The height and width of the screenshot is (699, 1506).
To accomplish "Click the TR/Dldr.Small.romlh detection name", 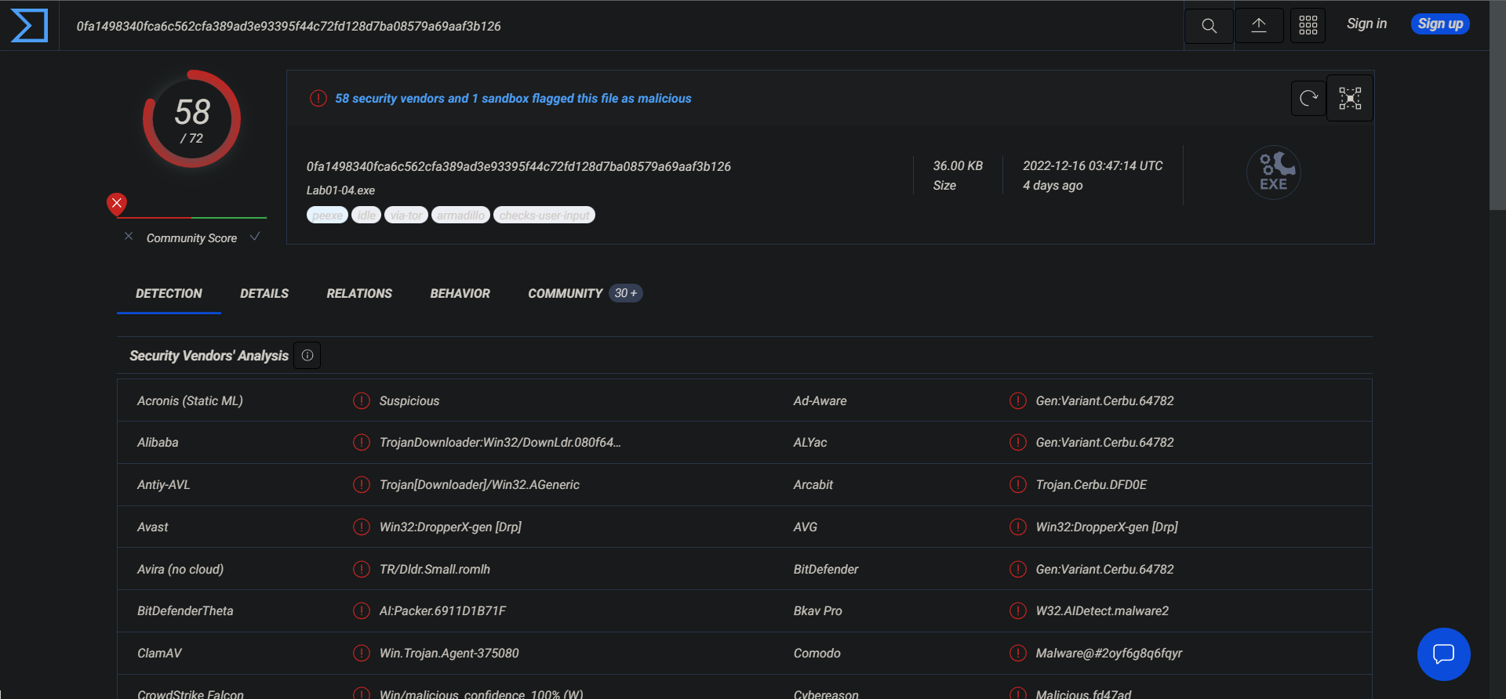I will point(435,570).
